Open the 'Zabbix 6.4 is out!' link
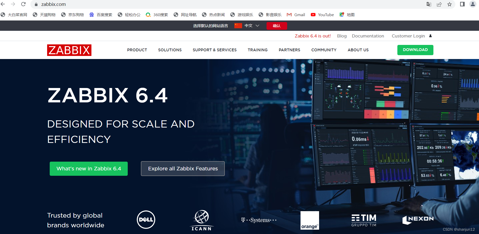479x234 pixels. [313, 36]
